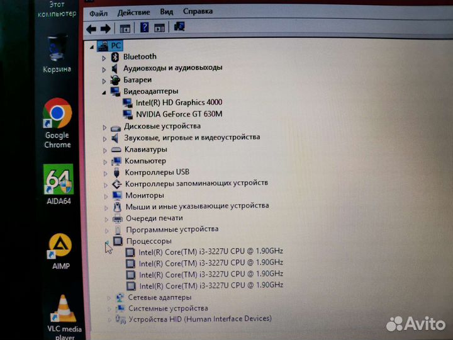Open the Вид menu

coord(167,12)
